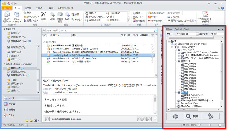Click the Alfresco 検索 search button
The image size is (228, 131).
pyautogui.click(x=193, y=116)
